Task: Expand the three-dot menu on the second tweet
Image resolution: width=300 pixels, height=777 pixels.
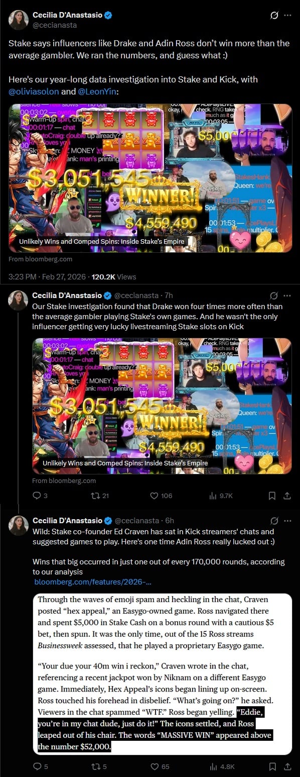Action: tap(287, 296)
